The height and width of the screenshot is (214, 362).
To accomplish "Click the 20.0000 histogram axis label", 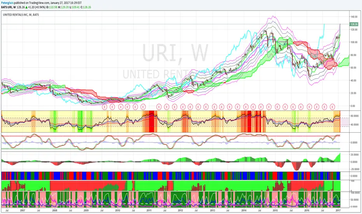I will pyautogui.click(x=355, y=155).
